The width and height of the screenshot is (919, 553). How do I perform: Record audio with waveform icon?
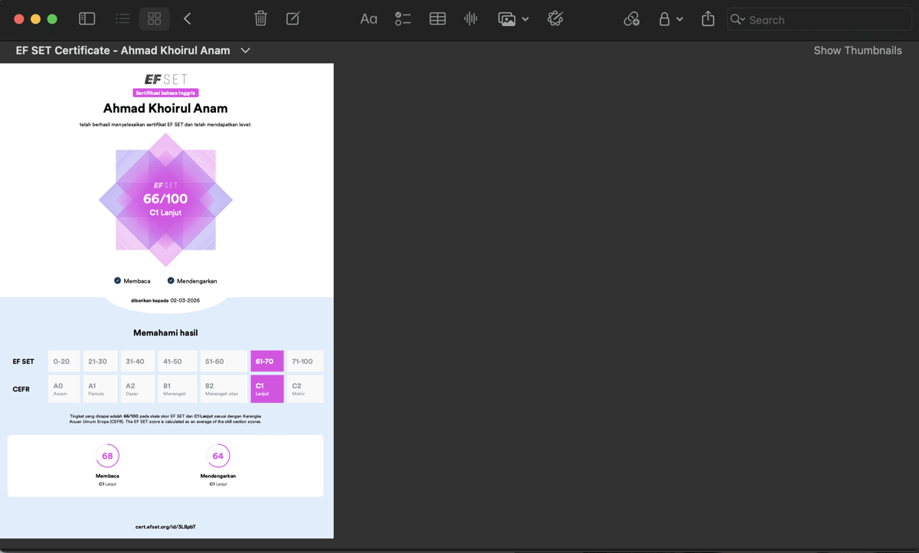(471, 19)
